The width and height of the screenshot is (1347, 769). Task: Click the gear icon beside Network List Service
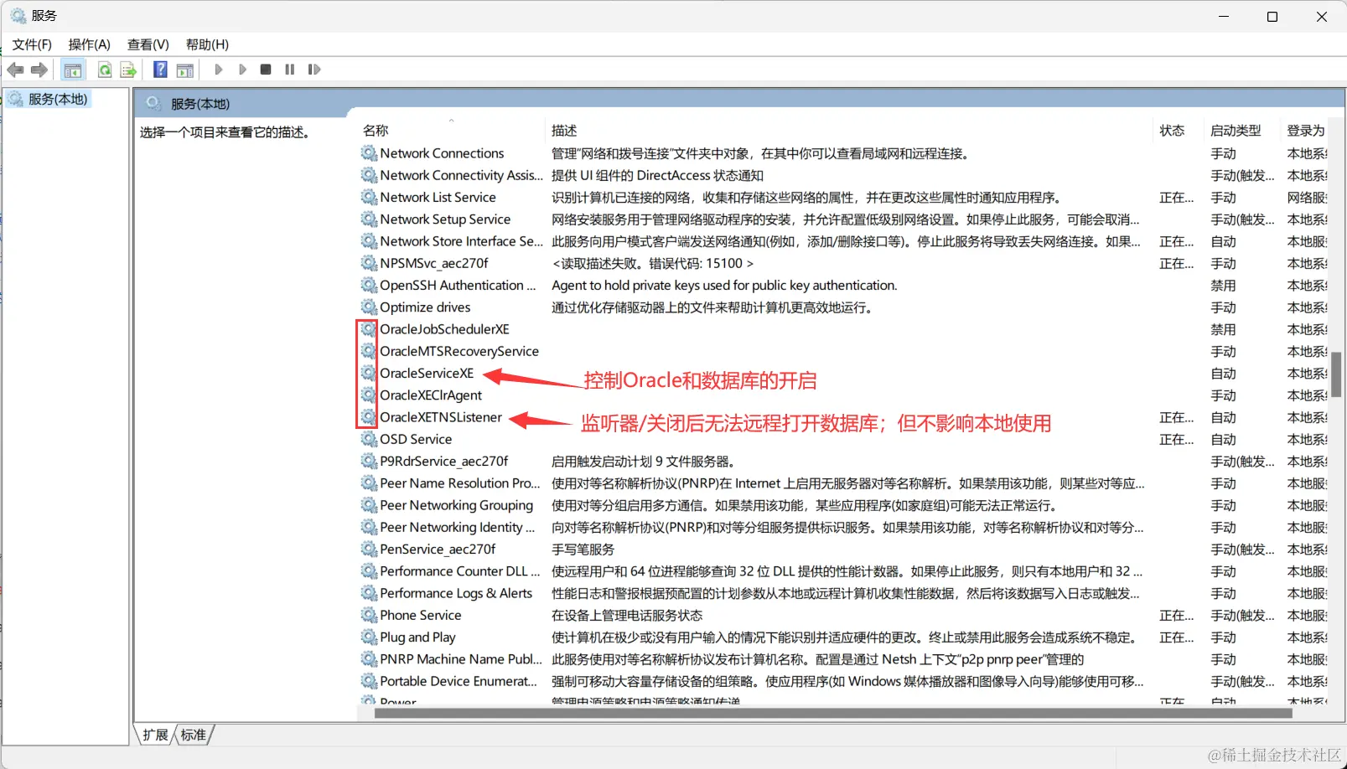click(x=369, y=197)
